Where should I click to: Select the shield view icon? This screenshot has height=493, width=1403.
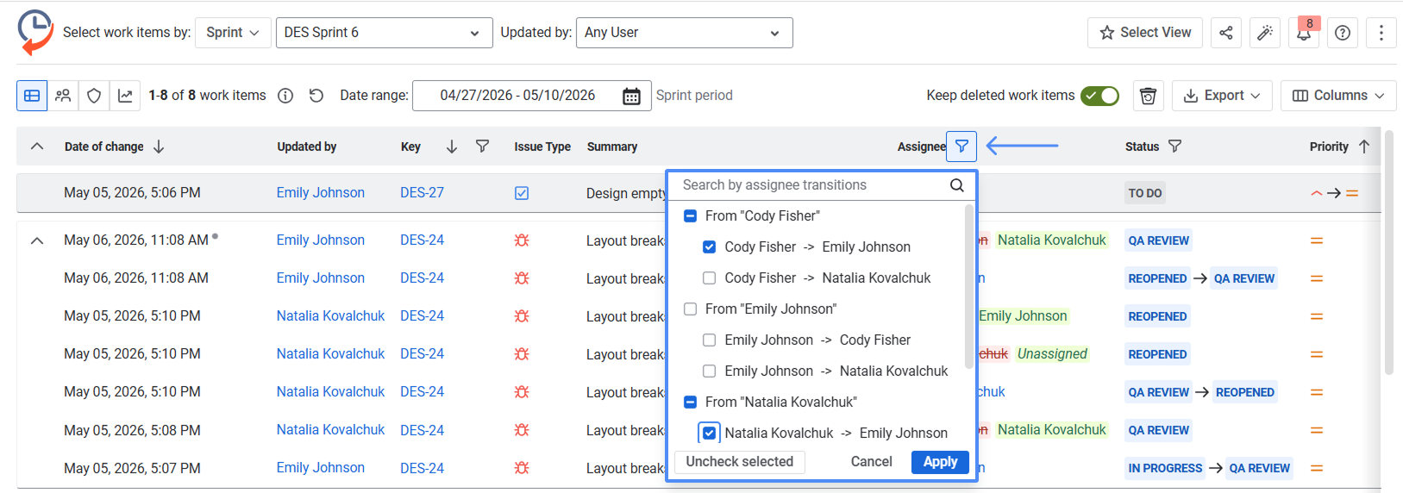[x=94, y=96]
